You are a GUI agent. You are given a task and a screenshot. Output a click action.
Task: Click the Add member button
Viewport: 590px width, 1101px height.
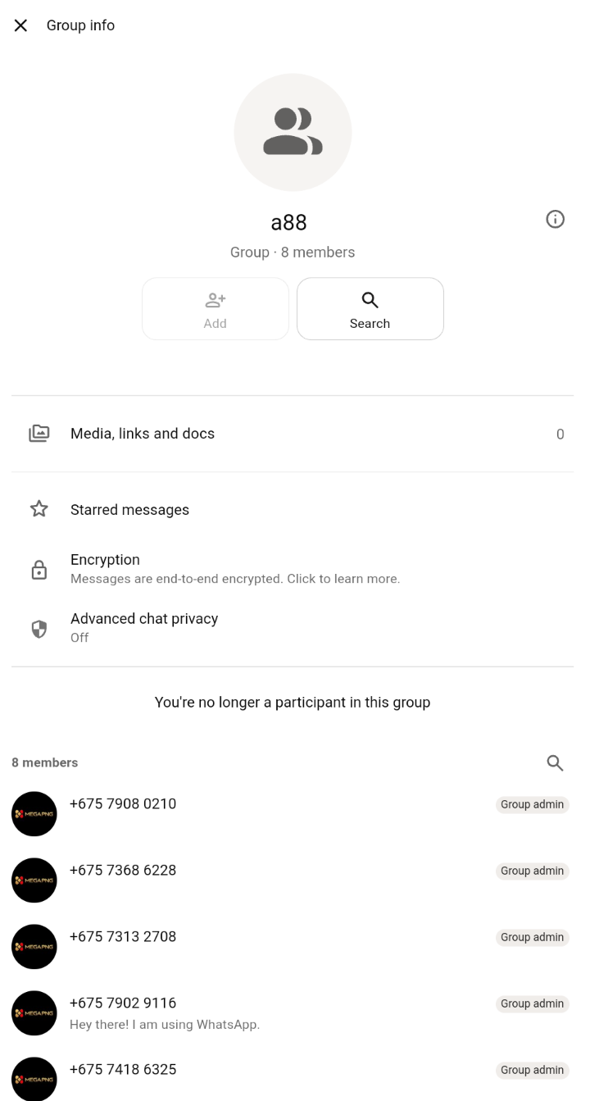pyautogui.click(x=216, y=308)
